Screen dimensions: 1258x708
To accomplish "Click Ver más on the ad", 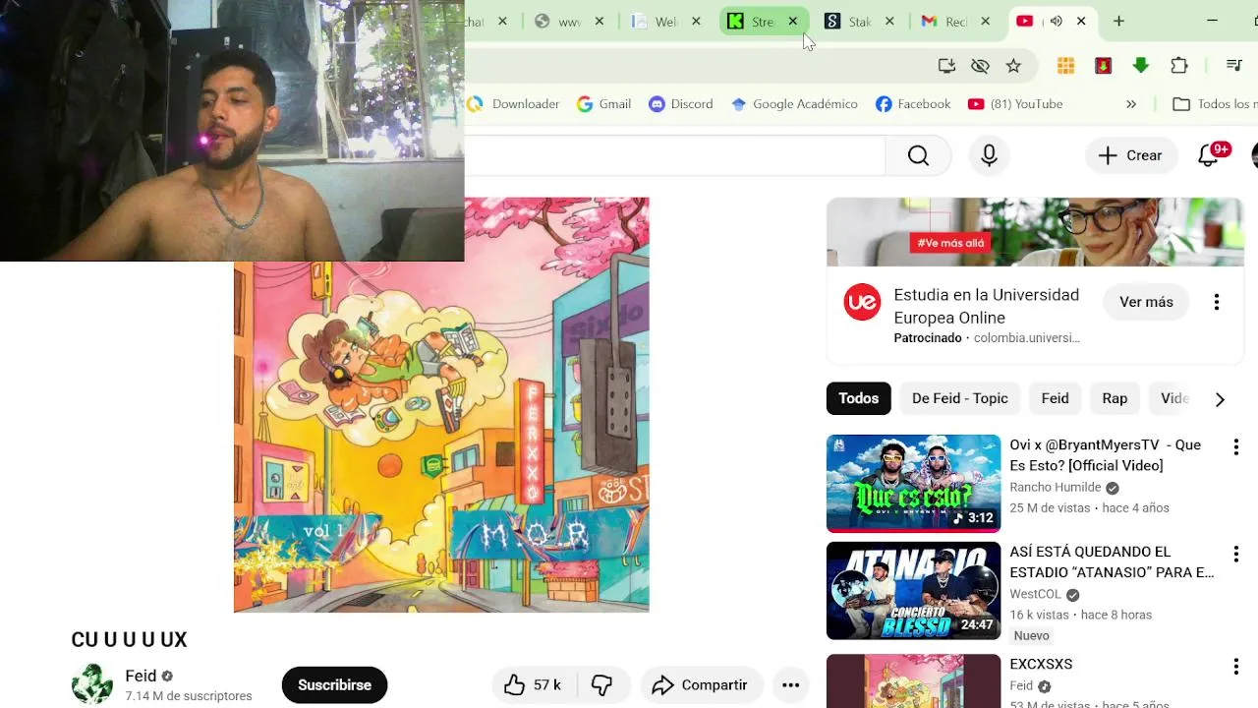I will 1146,302.
